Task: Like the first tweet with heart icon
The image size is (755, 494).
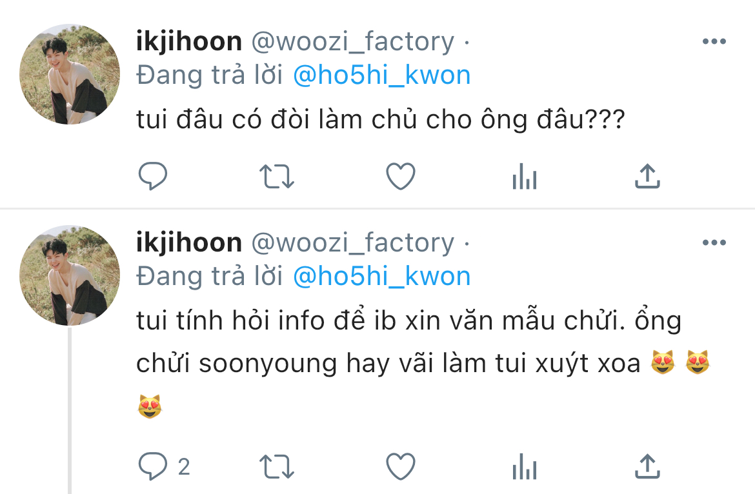Action: tap(401, 176)
